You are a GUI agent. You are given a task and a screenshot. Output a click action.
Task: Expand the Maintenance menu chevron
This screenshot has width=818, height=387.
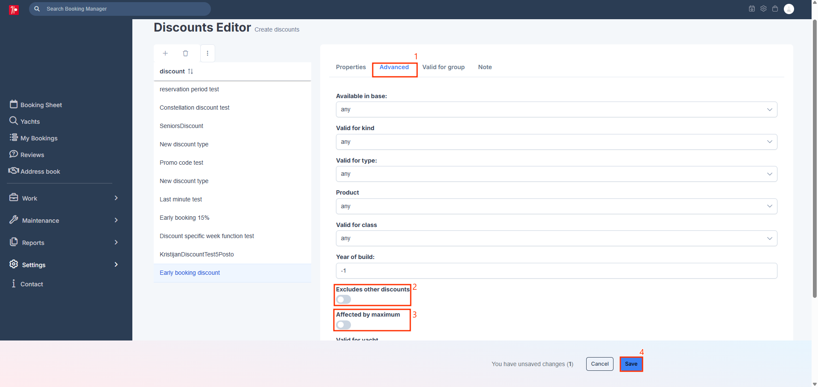pos(116,220)
